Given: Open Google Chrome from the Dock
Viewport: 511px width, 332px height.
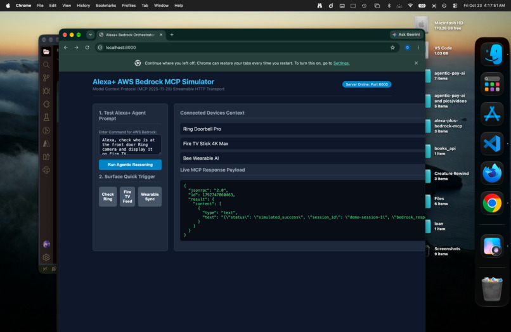Looking at the screenshot, I should pos(492,203).
